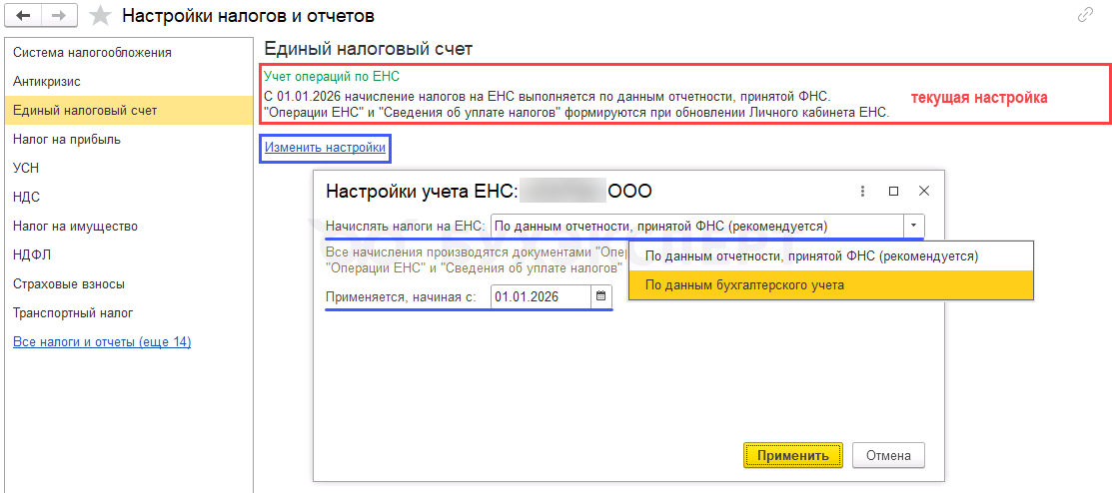Open the calendar picker for start date
This screenshot has height=493, width=1112.
[x=600, y=296]
